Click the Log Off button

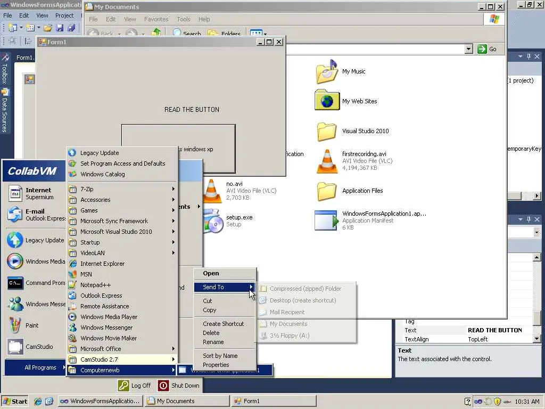point(135,386)
